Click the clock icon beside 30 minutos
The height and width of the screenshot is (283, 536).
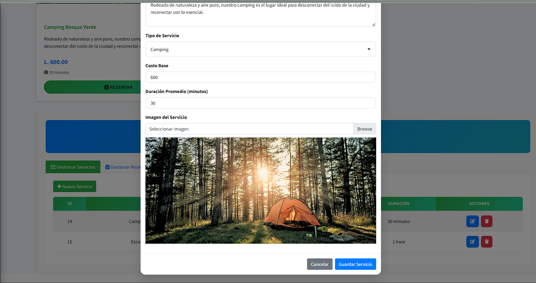tap(46, 72)
